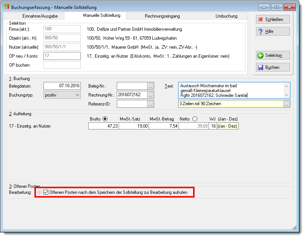Click the Text field scroll up arrow
The image size is (305, 238).
coord(286,86)
